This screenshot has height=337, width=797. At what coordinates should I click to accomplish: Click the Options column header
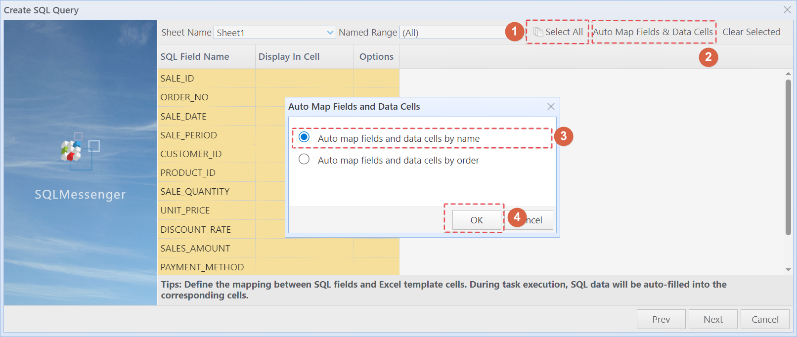376,57
